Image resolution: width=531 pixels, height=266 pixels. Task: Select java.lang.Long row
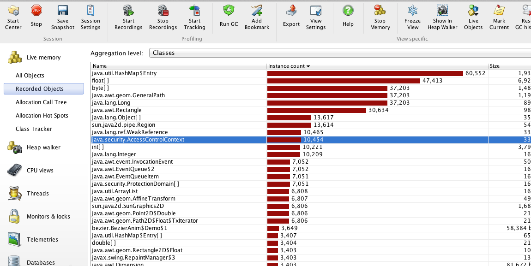pyautogui.click(x=311, y=103)
